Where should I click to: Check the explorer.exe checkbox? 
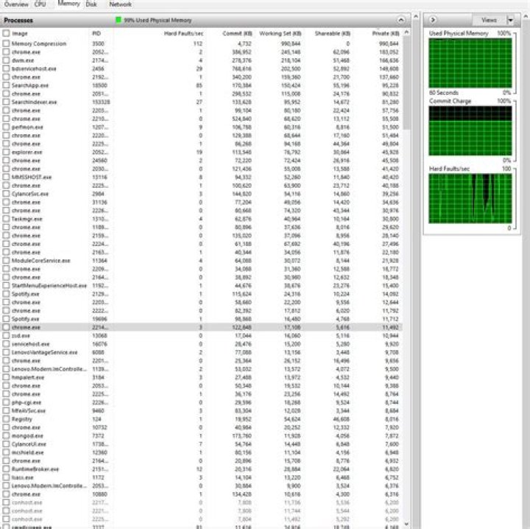[x=6, y=152]
